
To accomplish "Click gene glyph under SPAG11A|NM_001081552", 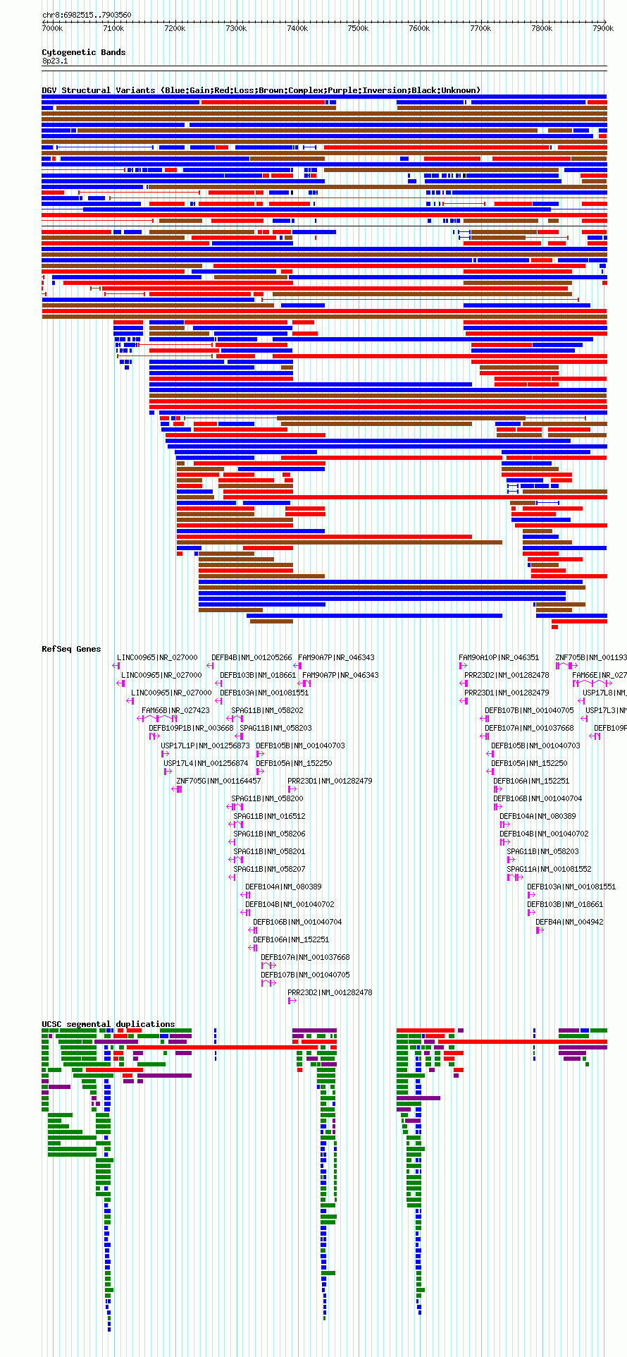I will pos(514,877).
